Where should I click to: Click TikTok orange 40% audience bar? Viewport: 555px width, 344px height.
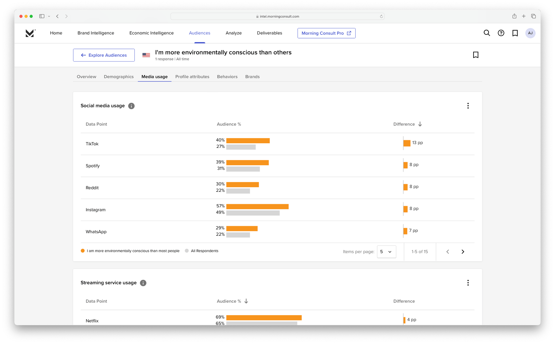(x=248, y=141)
